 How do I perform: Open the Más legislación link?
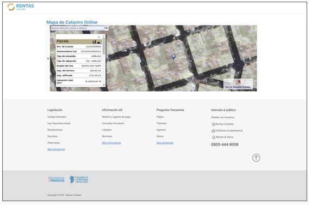tap(56, 149)
